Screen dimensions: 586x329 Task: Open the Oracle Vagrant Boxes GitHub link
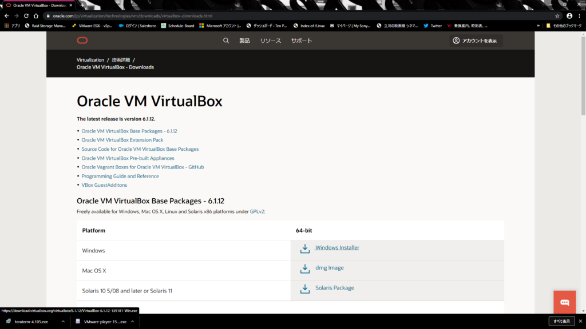[x=142, y=167]
